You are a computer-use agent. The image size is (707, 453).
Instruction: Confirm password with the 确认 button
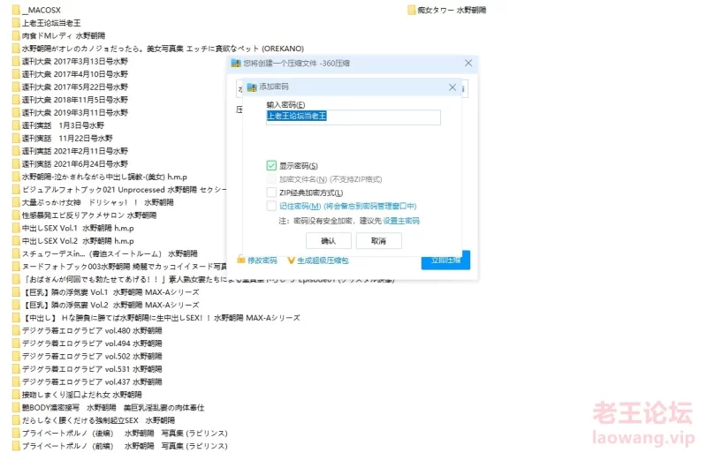pos(328,241)
